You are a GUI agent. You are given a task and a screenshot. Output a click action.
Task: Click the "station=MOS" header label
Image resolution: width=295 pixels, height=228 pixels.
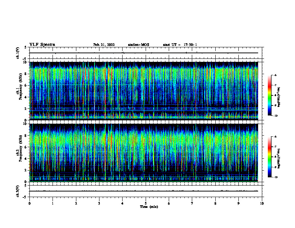point(139,45)
